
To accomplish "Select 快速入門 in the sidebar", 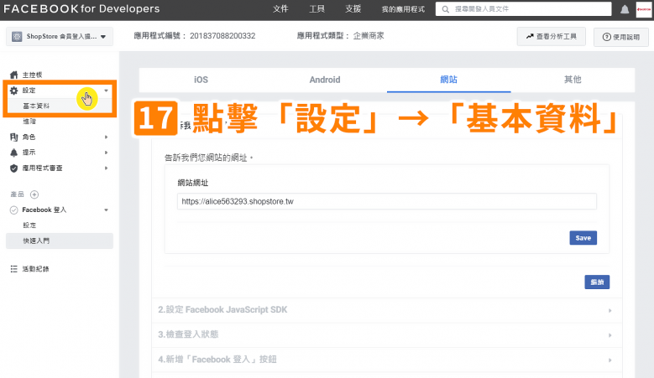I will tap(60, 241).
